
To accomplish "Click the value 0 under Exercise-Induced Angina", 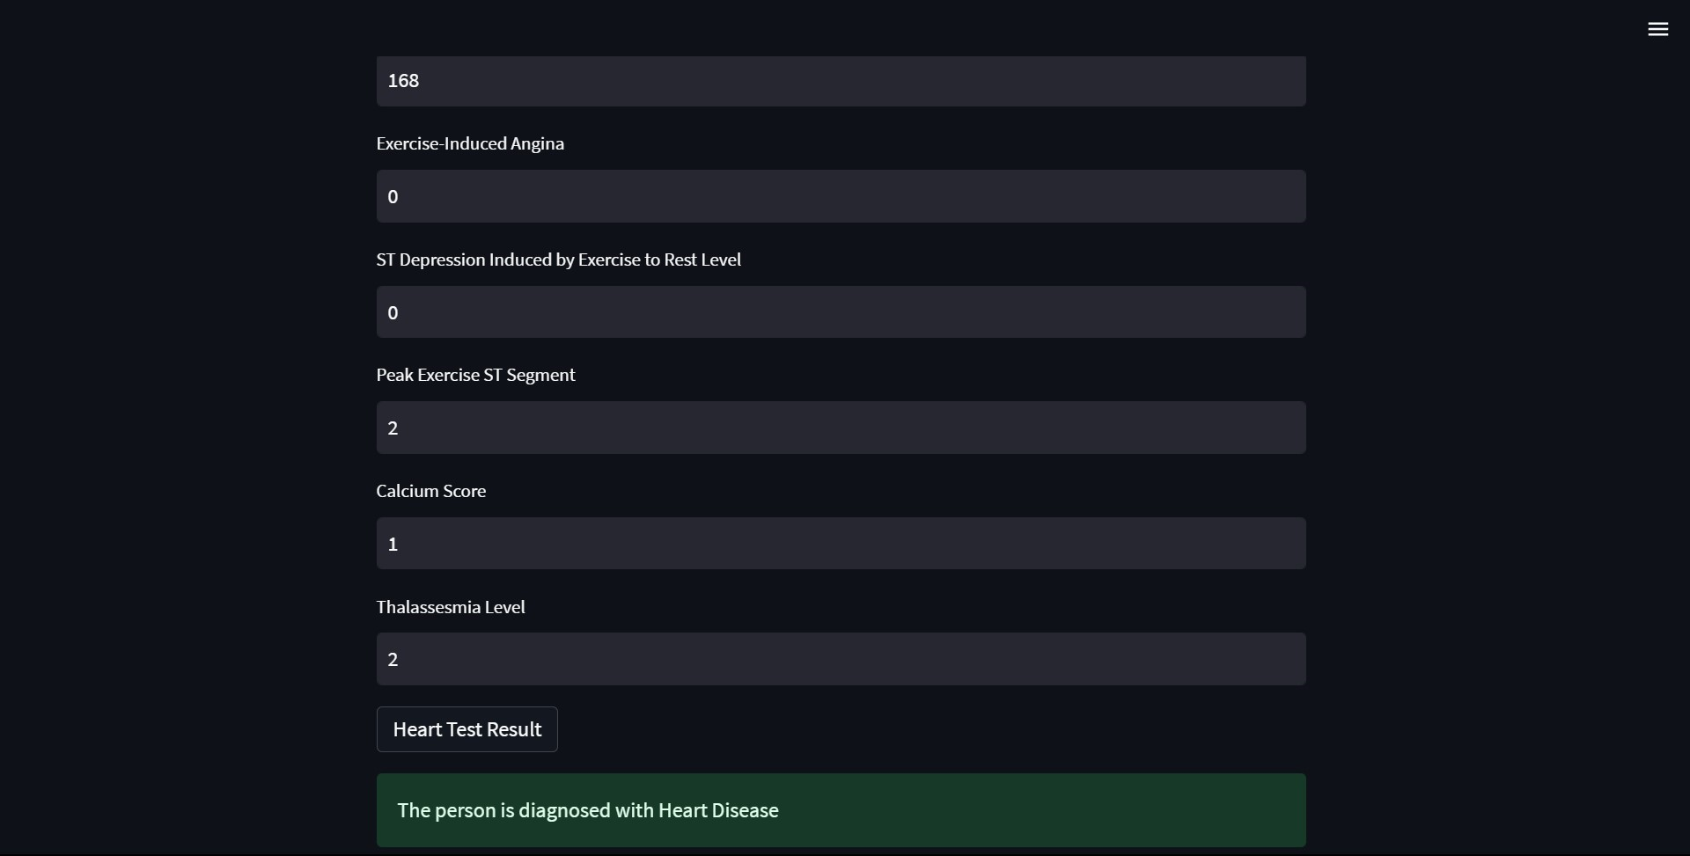I will [x=393, y=196].
